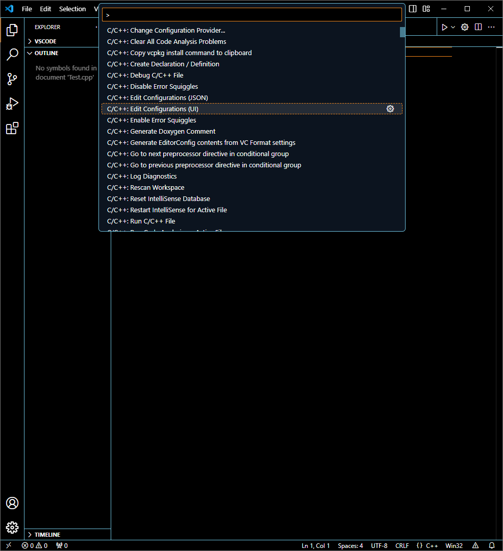This screenshot has height=551, width=503.
Task: Select C/C++: Edit Configurations (JSON)
Action: tap(252, 97)
